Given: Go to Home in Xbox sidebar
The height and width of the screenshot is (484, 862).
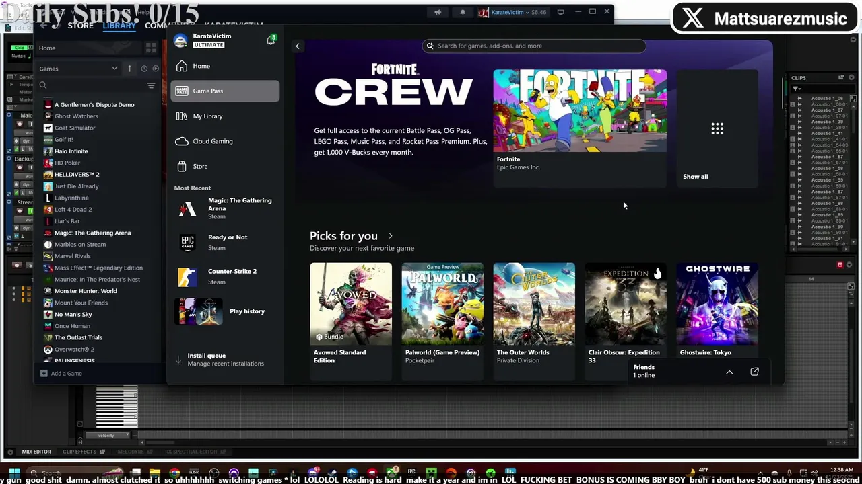Looking at the screenshot, I should tap(225, 66).
